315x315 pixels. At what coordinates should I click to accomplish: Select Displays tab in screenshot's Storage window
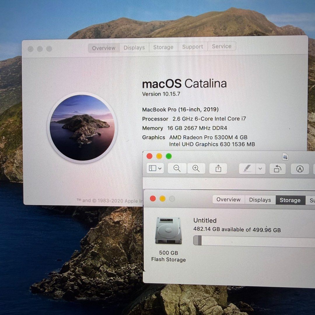point(260,200)
